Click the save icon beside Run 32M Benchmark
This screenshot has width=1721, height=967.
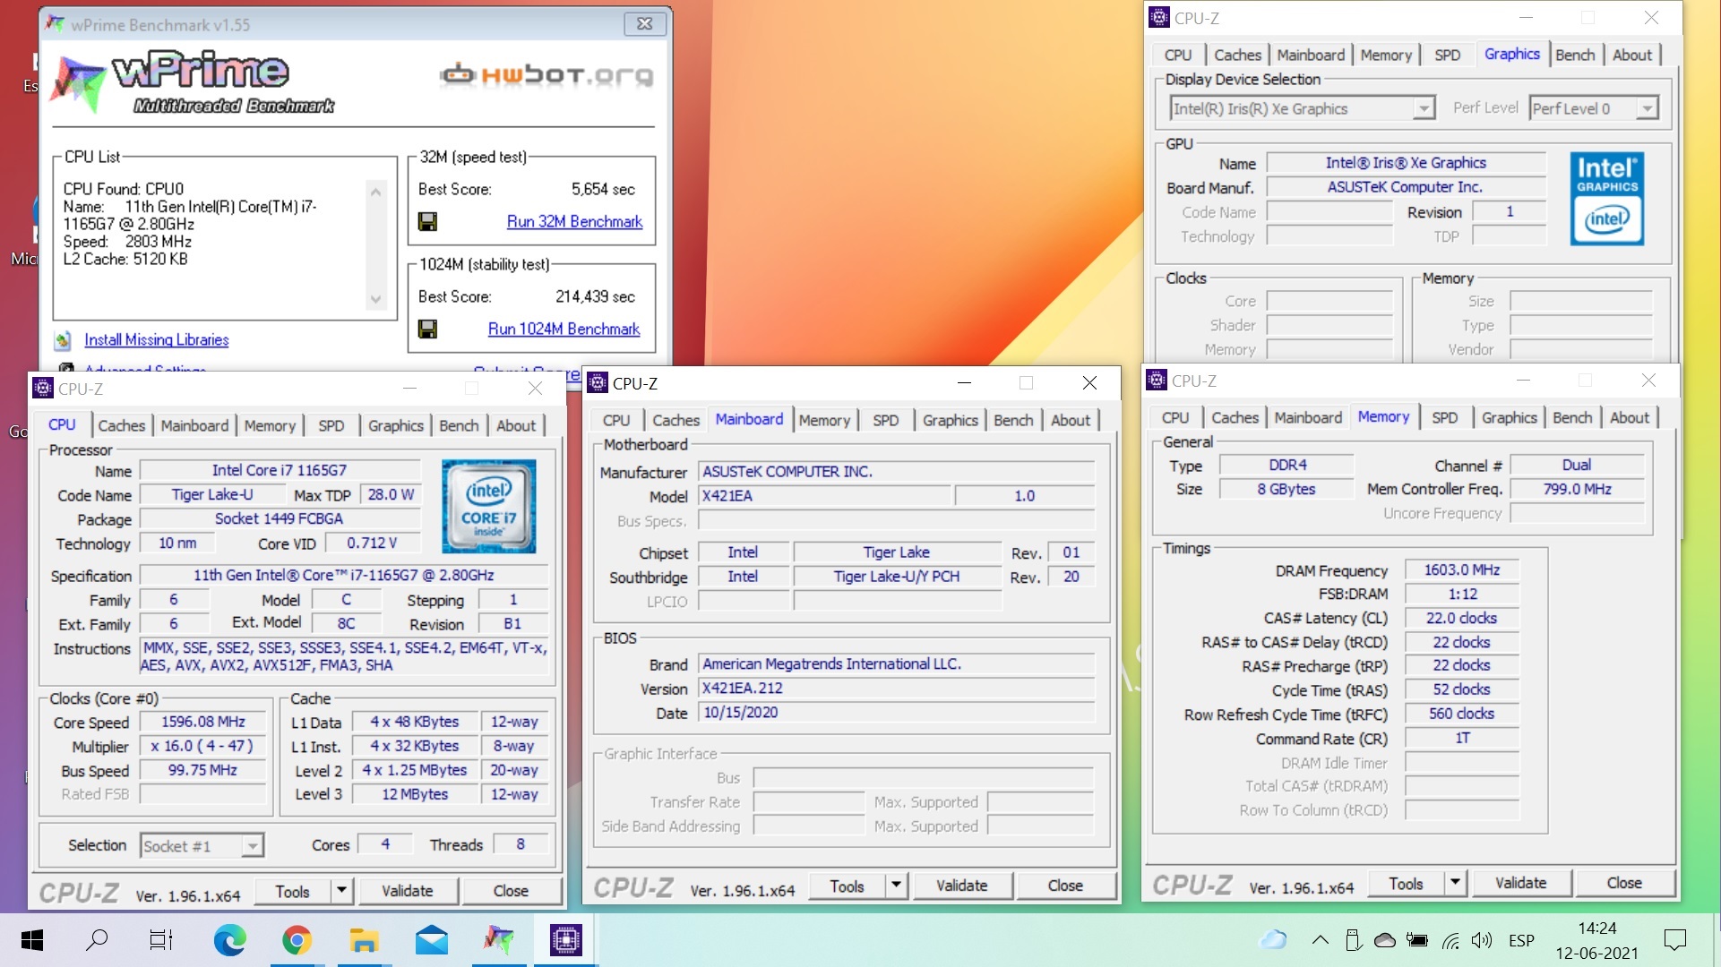coord(427,221)
